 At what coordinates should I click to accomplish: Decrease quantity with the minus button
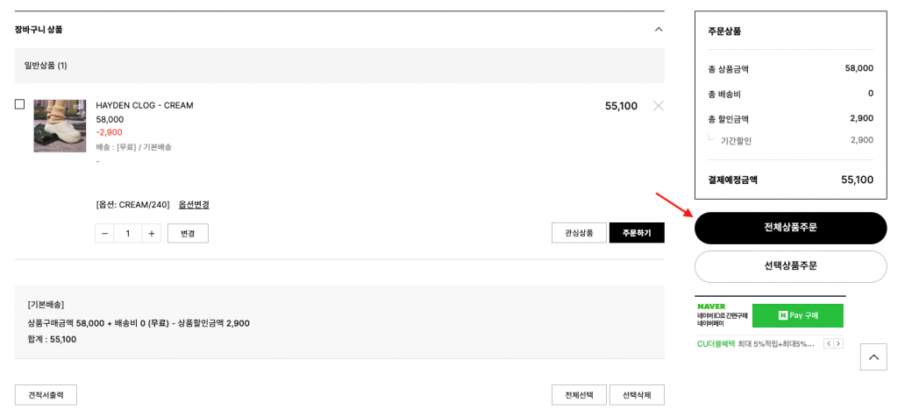point(105,233)
